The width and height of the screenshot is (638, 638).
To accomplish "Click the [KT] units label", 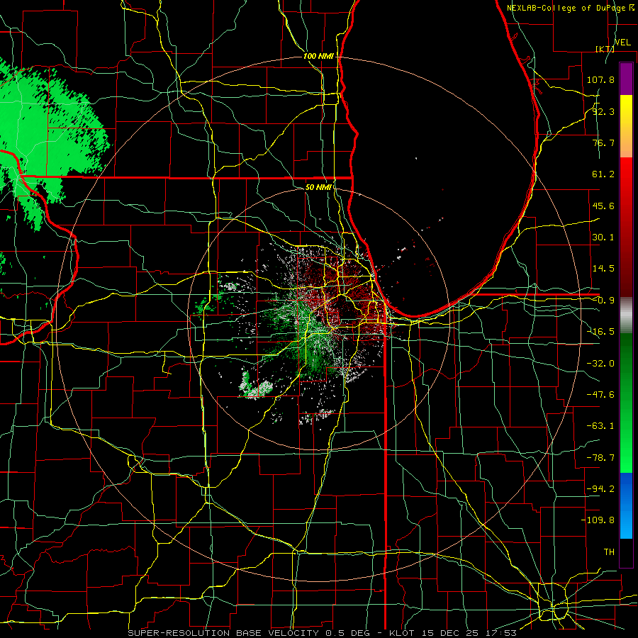I will 605,49.
